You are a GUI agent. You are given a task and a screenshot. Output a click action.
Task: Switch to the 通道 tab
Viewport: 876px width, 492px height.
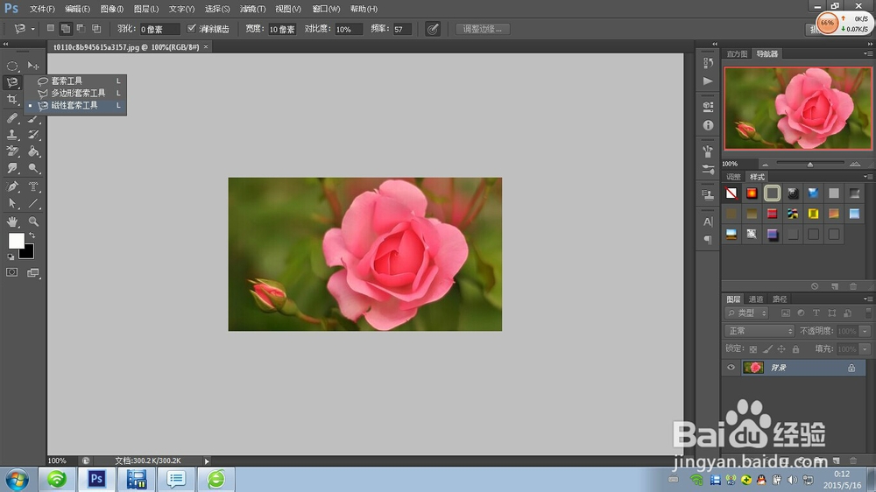[755, 299]
